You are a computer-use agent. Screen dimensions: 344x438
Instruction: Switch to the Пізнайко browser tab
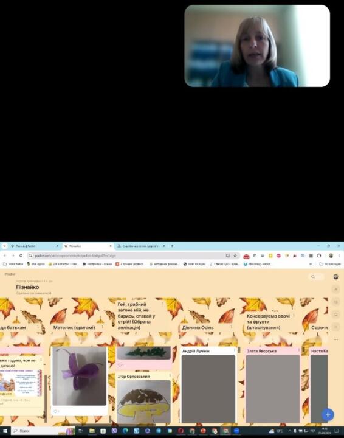tap(88, 246)
